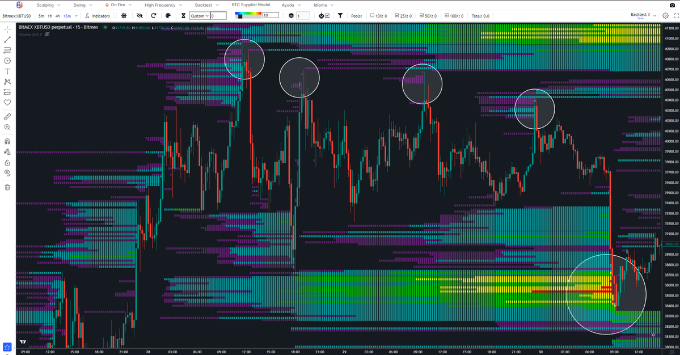The width and height of the screenshot is (680, 355).
Task: Click the refresh arrow icon in toolbar
Action: pyautogui.click(x=153, y=16)
